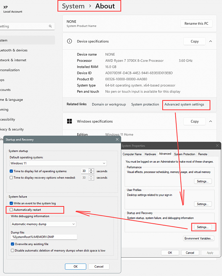The height and width of the screenshot is (276, 222).
Task: Select Bluetooth & devices in sidebar
Action: 14,50
